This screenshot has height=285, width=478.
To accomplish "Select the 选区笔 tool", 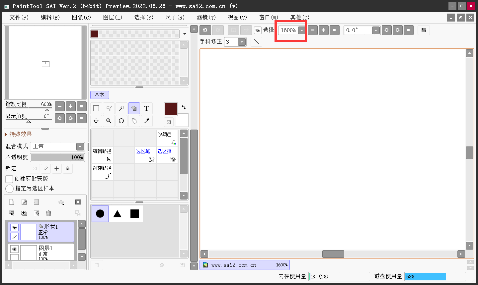I will point(145,155).
